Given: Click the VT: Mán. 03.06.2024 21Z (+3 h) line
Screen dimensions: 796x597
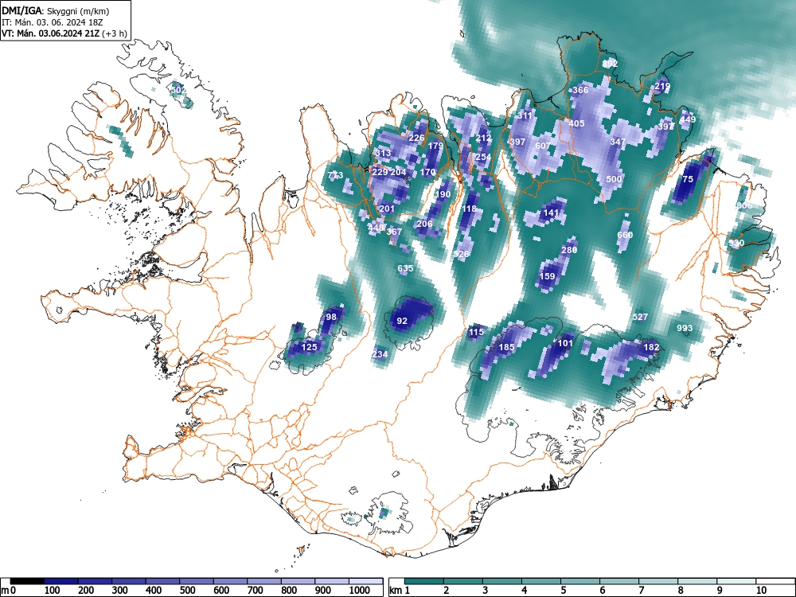Looking at the screenshot, I should 64,33.
